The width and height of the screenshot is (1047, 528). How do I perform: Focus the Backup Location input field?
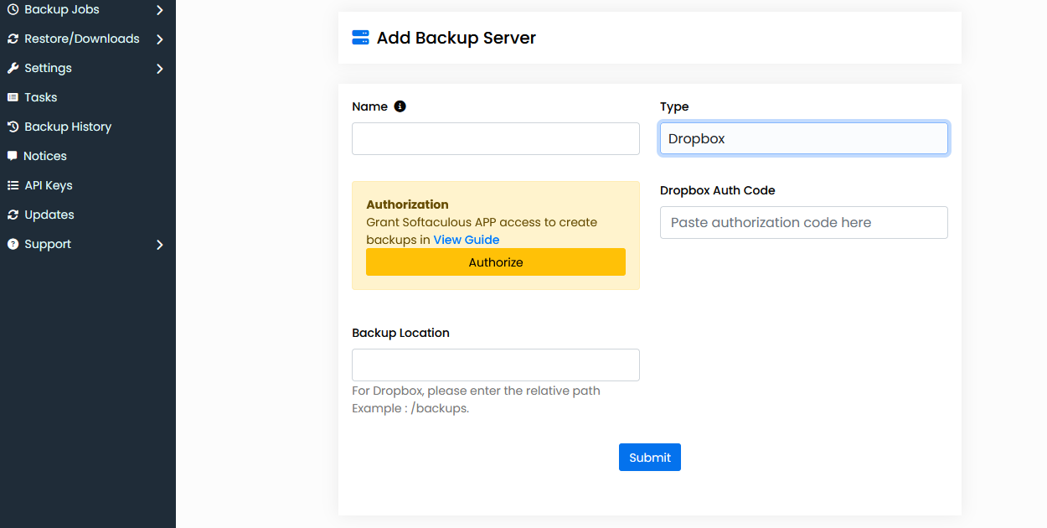pyautogui.click(x=496, y=365)
